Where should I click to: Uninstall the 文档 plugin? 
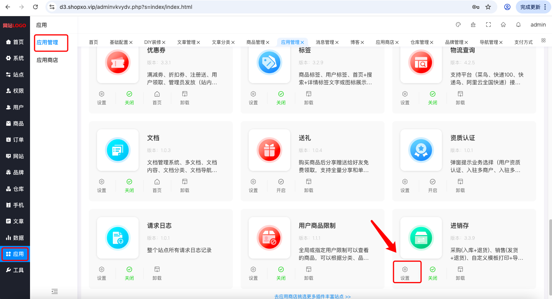[x=185, y=186]
